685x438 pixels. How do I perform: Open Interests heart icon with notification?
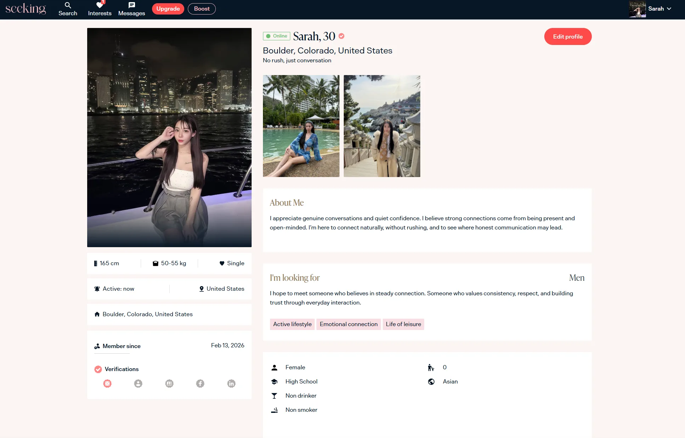[x=100, y=5]
